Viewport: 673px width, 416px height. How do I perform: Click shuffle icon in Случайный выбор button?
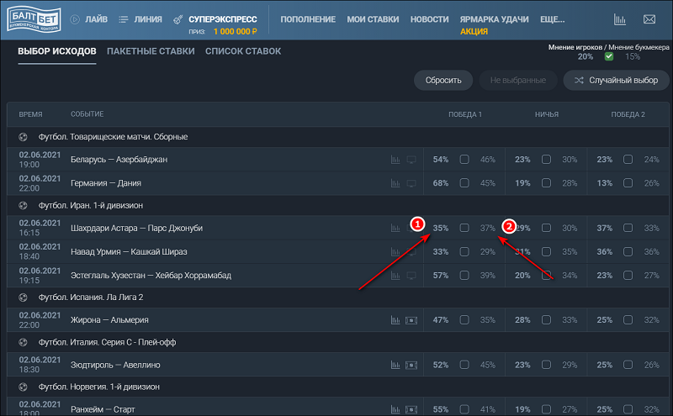click(580, 81)
